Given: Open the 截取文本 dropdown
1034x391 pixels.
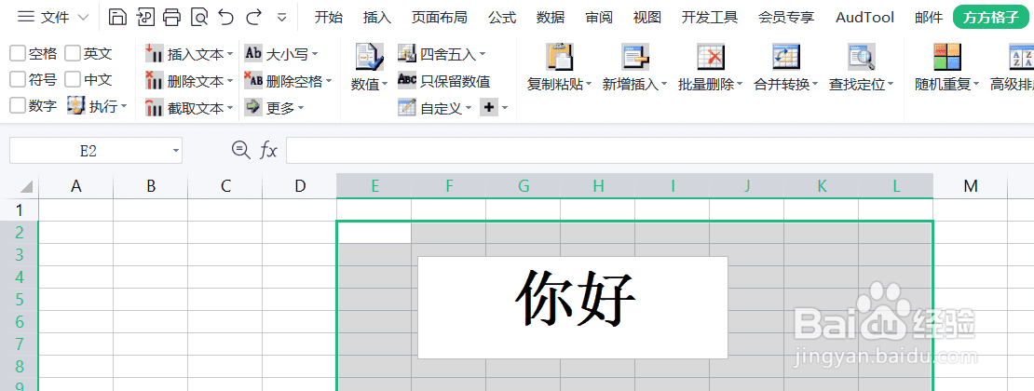Looking at the screenshot, I should (x=189, y=108).
